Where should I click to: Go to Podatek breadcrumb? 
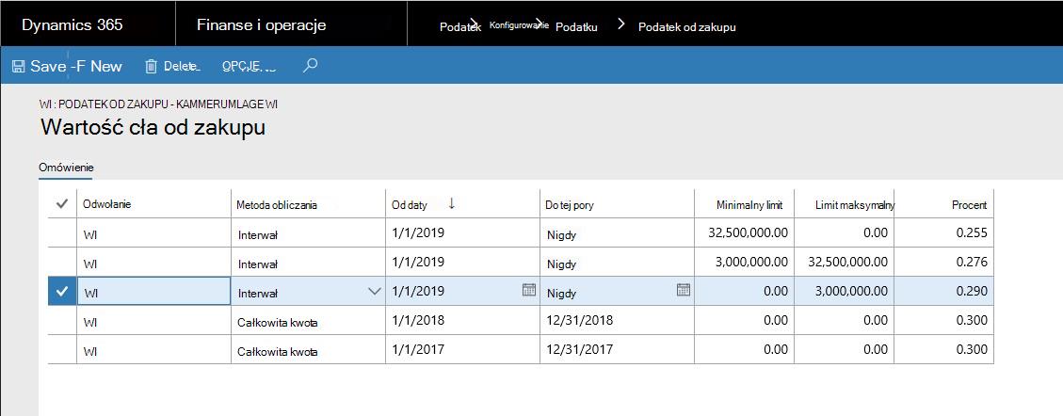460,27
